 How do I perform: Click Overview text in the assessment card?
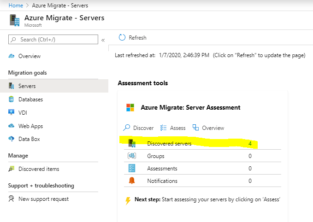coord(213,128)
